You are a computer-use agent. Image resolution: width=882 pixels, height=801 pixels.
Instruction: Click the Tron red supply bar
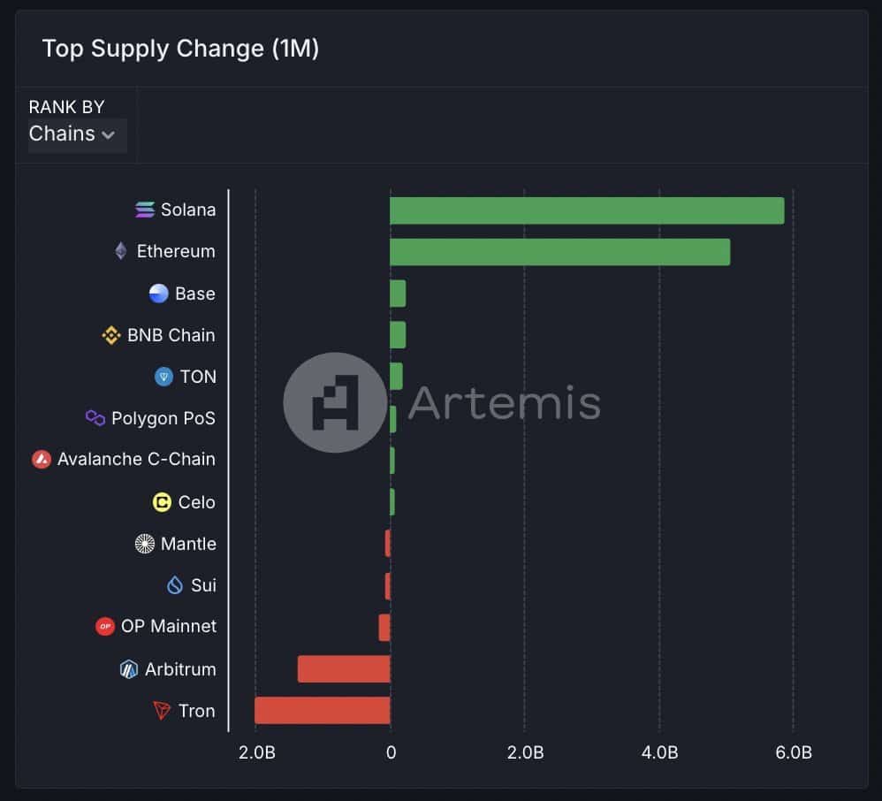(323, 710)
